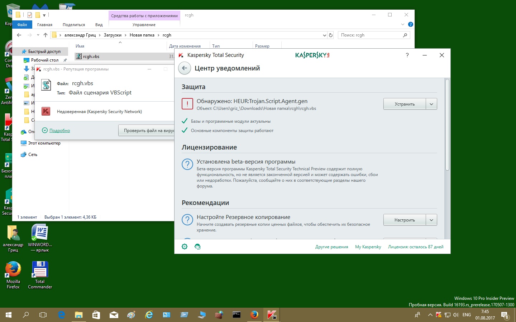The height and width of the screenshot is (322, 516).
Task: Open Explorer help via blue question icon
Action: coord(411,24)
